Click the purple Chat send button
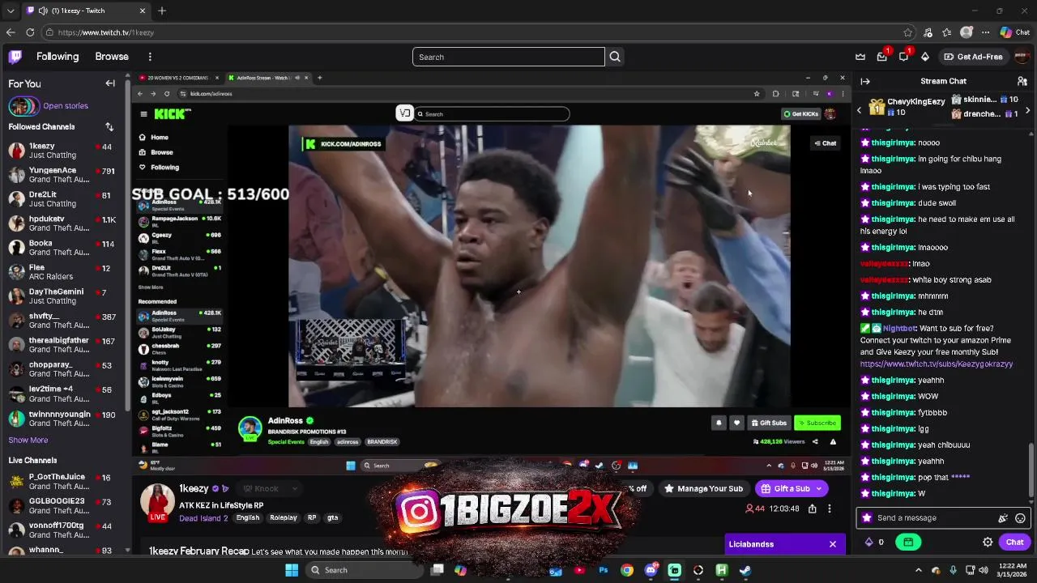 [x=1015, y=543]
